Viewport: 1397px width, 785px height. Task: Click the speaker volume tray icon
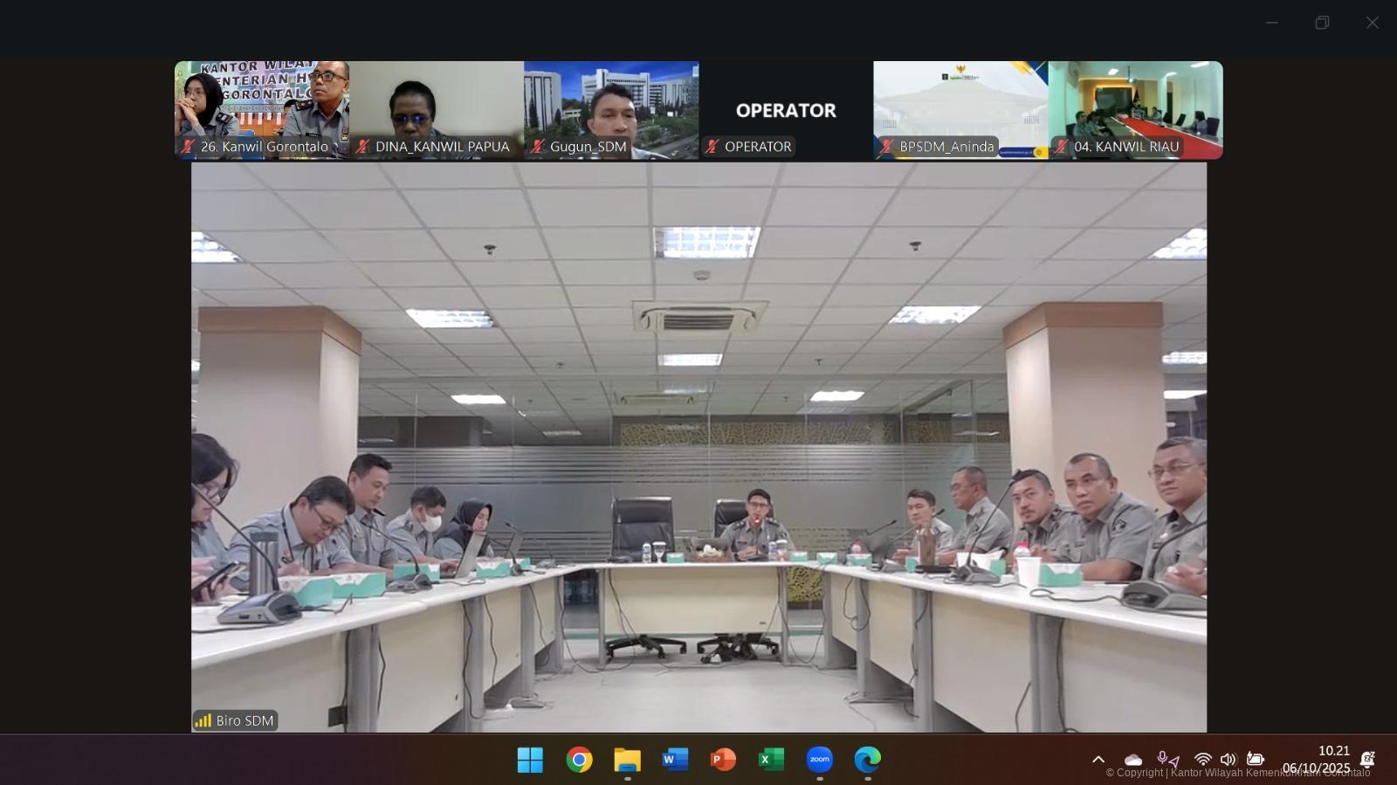point(1228,760)
